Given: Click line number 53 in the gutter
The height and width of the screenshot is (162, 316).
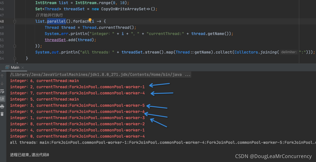Looking at the screenshot, I should 2,52.
